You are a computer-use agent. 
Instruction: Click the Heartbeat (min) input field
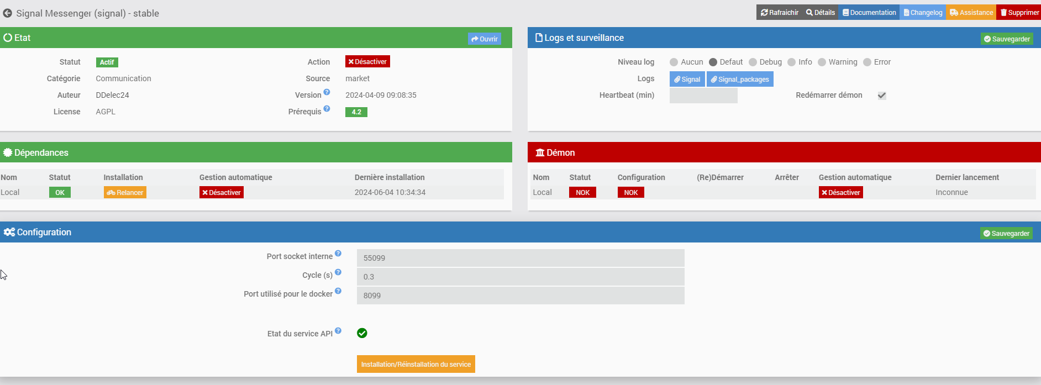(703, 96)
